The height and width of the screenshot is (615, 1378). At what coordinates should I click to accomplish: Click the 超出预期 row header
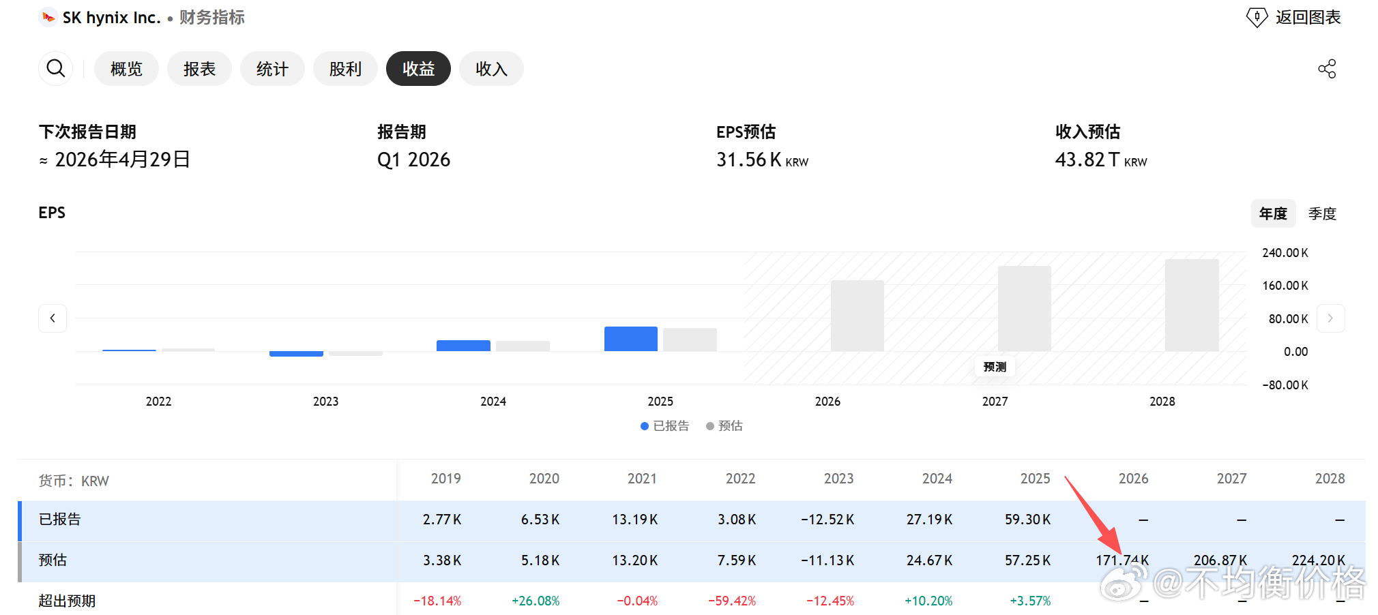67,601
